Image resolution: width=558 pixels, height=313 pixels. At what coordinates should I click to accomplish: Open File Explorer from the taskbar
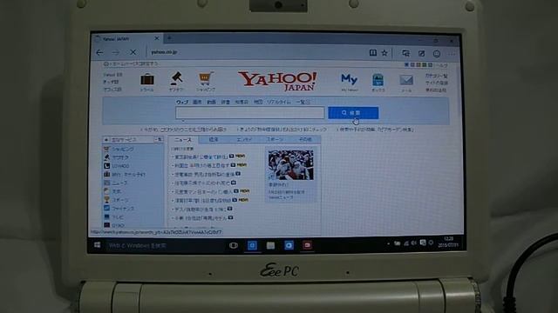[x=270, y=245]
